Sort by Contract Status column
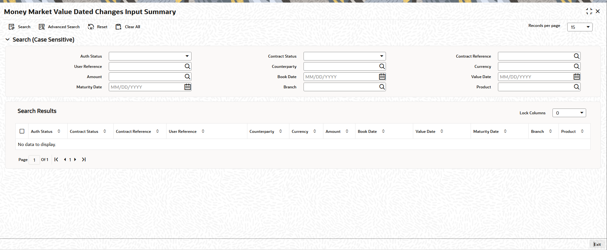The width and height of the screenshot is (607, 250). click(x=105, y=131)
